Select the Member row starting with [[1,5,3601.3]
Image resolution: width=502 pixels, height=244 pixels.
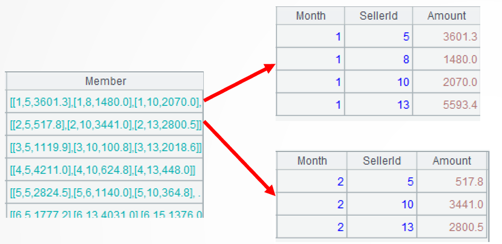[x=105, y=101]
